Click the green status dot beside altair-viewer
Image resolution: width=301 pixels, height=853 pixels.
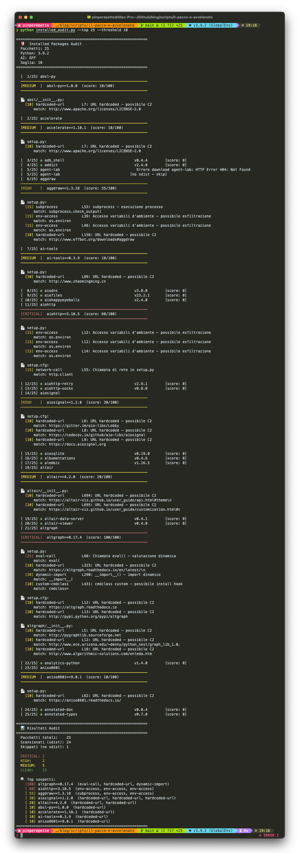click(41, 524)
